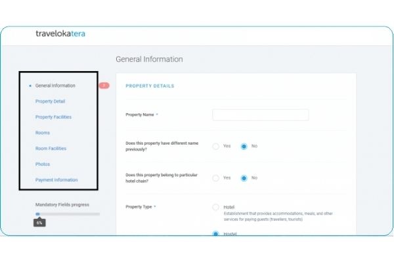
Task: Click the 6% progress tooltip label
Action: pos(39,223)
